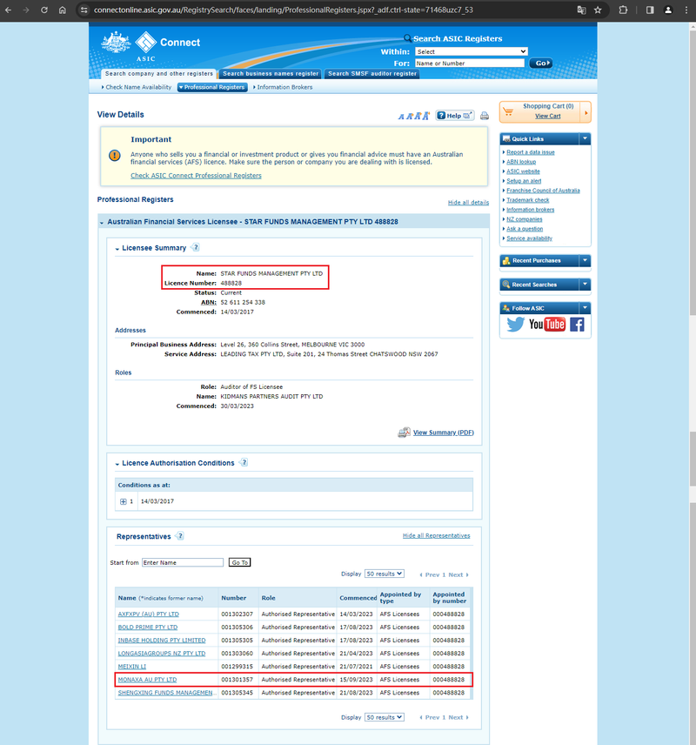Viewport: 696px width, 745px height.
Task: Open the Chrome three-dot menu
Action: click(x=686, y=10)
